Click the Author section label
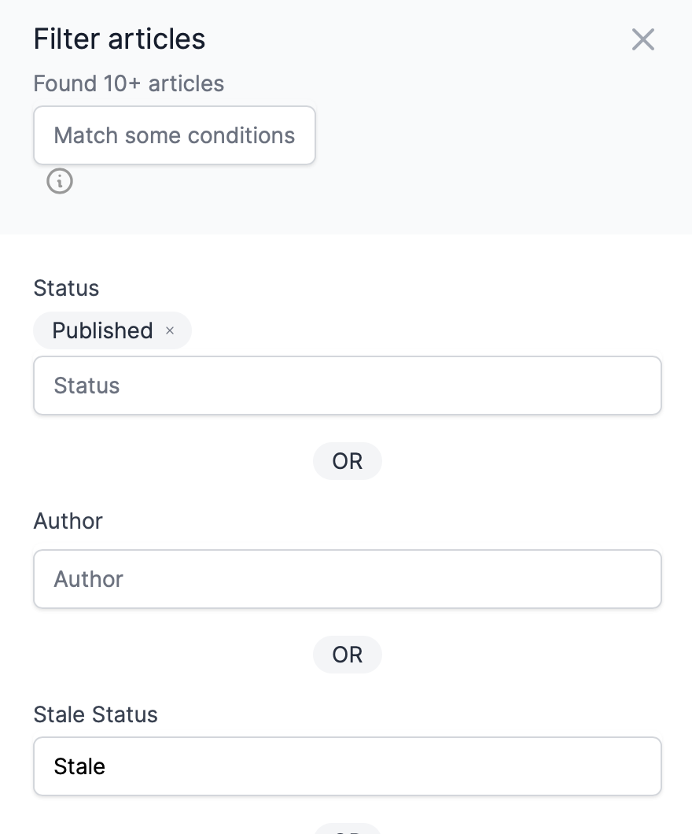The image size is (692, 834). pyautogui.click(x=68, y=521)
